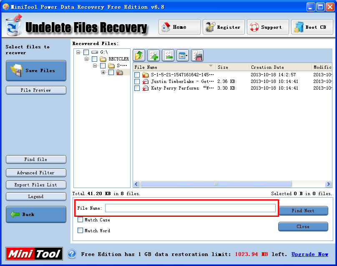Collapse the G:\ drive tree node
Screen dimensions: 337x266
[78, 52]
